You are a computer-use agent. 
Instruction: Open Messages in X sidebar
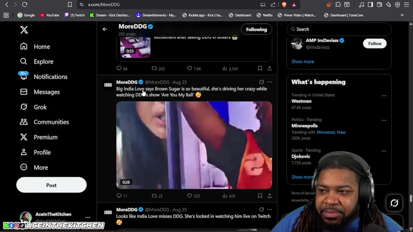point(40,92)
